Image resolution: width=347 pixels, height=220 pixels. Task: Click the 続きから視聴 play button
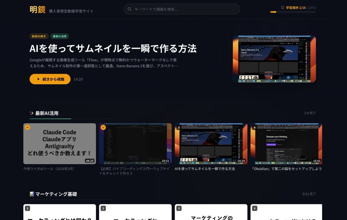[x=50, y=79]
